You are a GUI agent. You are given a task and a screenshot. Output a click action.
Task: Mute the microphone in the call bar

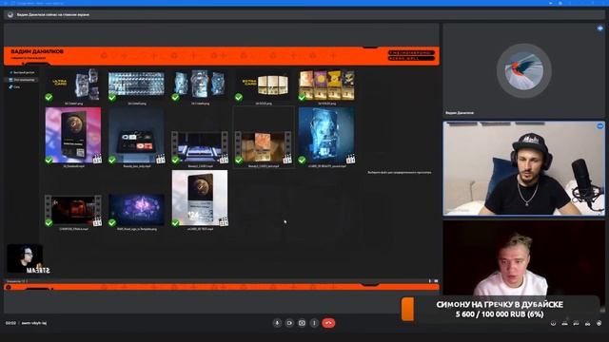tap(277, 323)
